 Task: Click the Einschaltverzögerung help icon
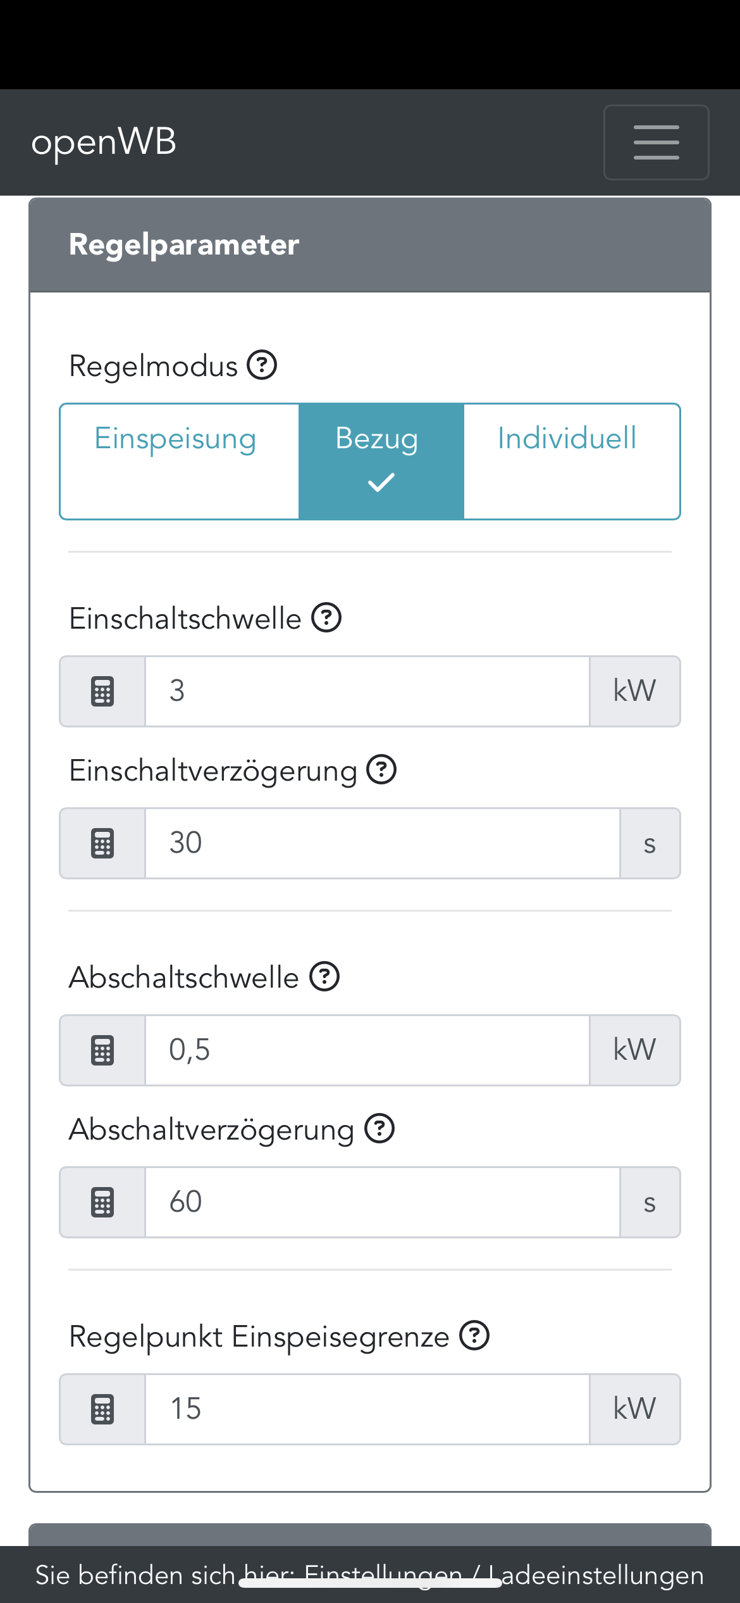381,770
